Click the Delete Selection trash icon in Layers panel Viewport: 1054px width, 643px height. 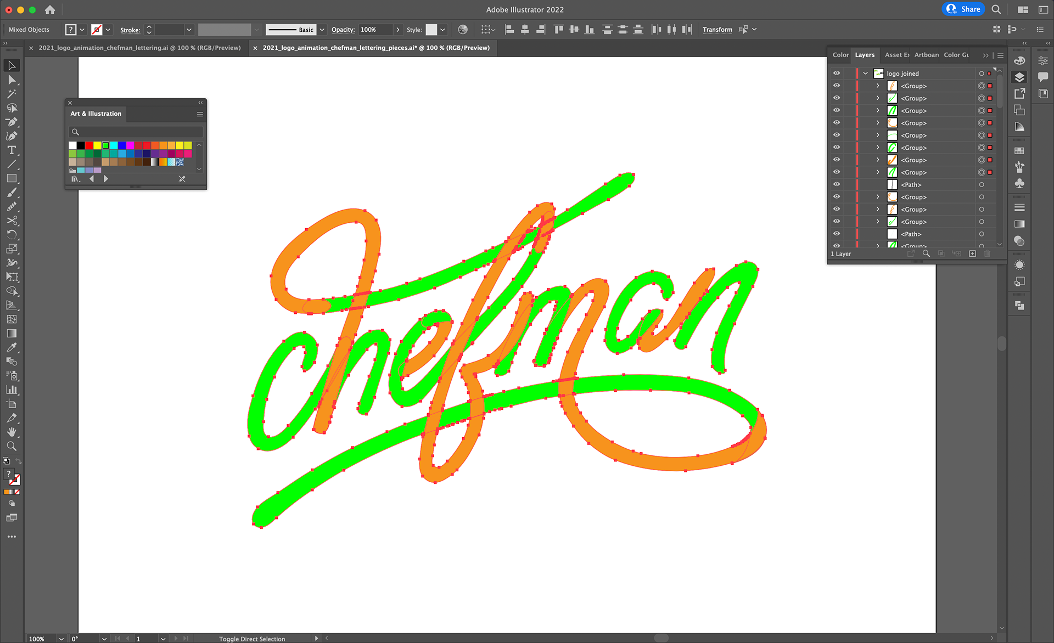coord(987,254)
